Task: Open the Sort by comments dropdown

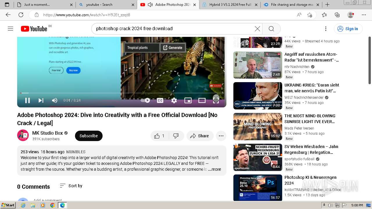Action: [71, 186]
